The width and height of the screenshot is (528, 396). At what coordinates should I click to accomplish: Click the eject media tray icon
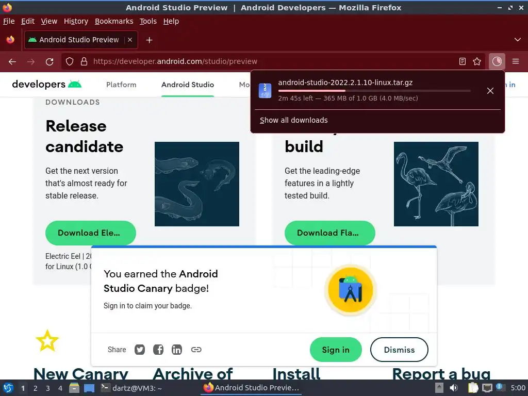(439, 388)
